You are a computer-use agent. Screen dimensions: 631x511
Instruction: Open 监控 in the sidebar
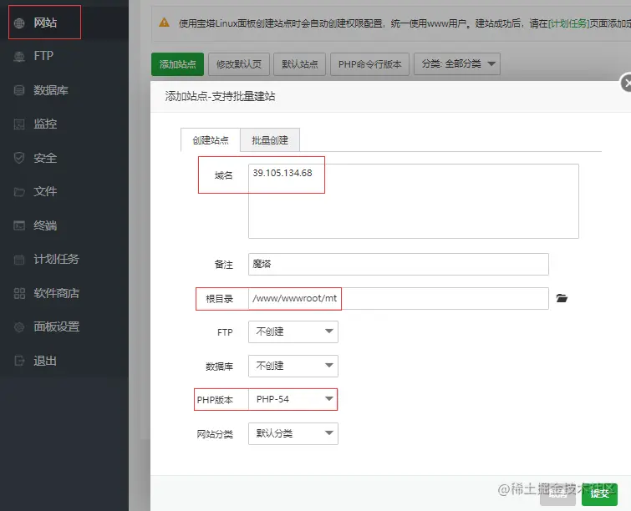tap(45, 124)
